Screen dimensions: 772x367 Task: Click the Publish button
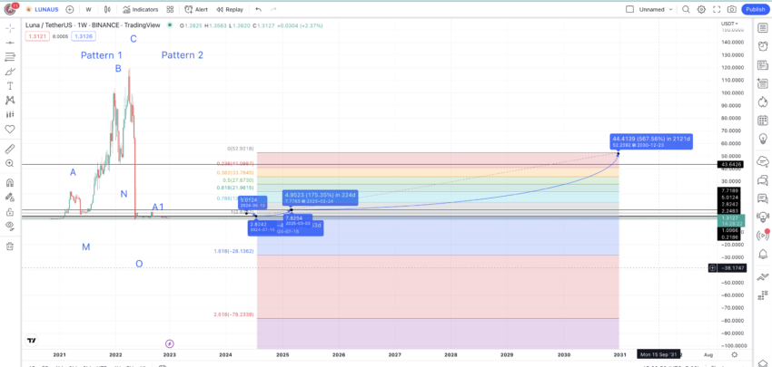click(755, 9)
